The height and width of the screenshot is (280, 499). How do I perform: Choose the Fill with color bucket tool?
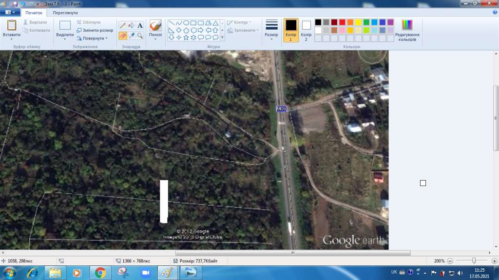pos(132,25)
